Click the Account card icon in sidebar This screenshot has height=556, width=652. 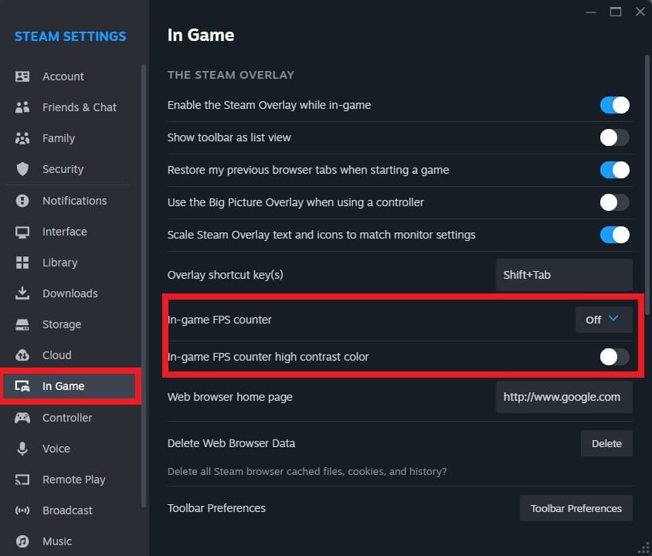(x=22, y=76)
